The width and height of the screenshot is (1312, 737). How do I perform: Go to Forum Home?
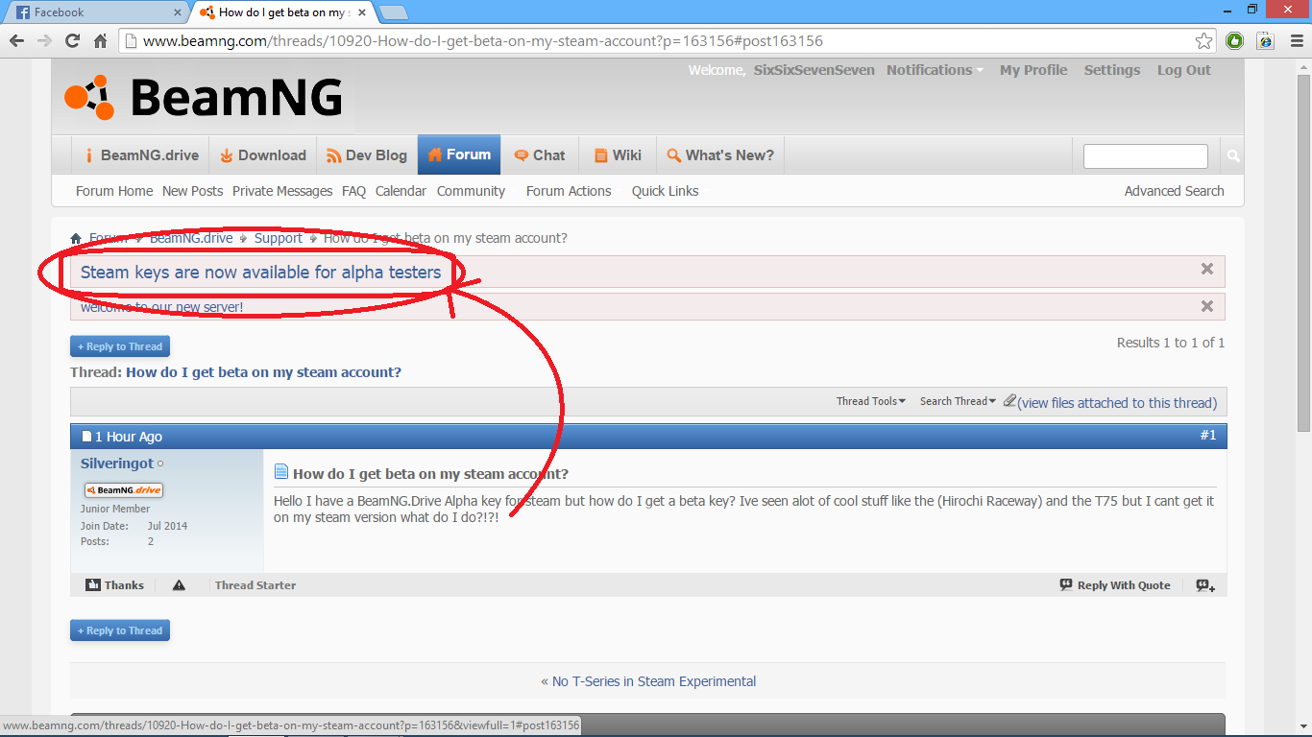[x=114, y=191]
